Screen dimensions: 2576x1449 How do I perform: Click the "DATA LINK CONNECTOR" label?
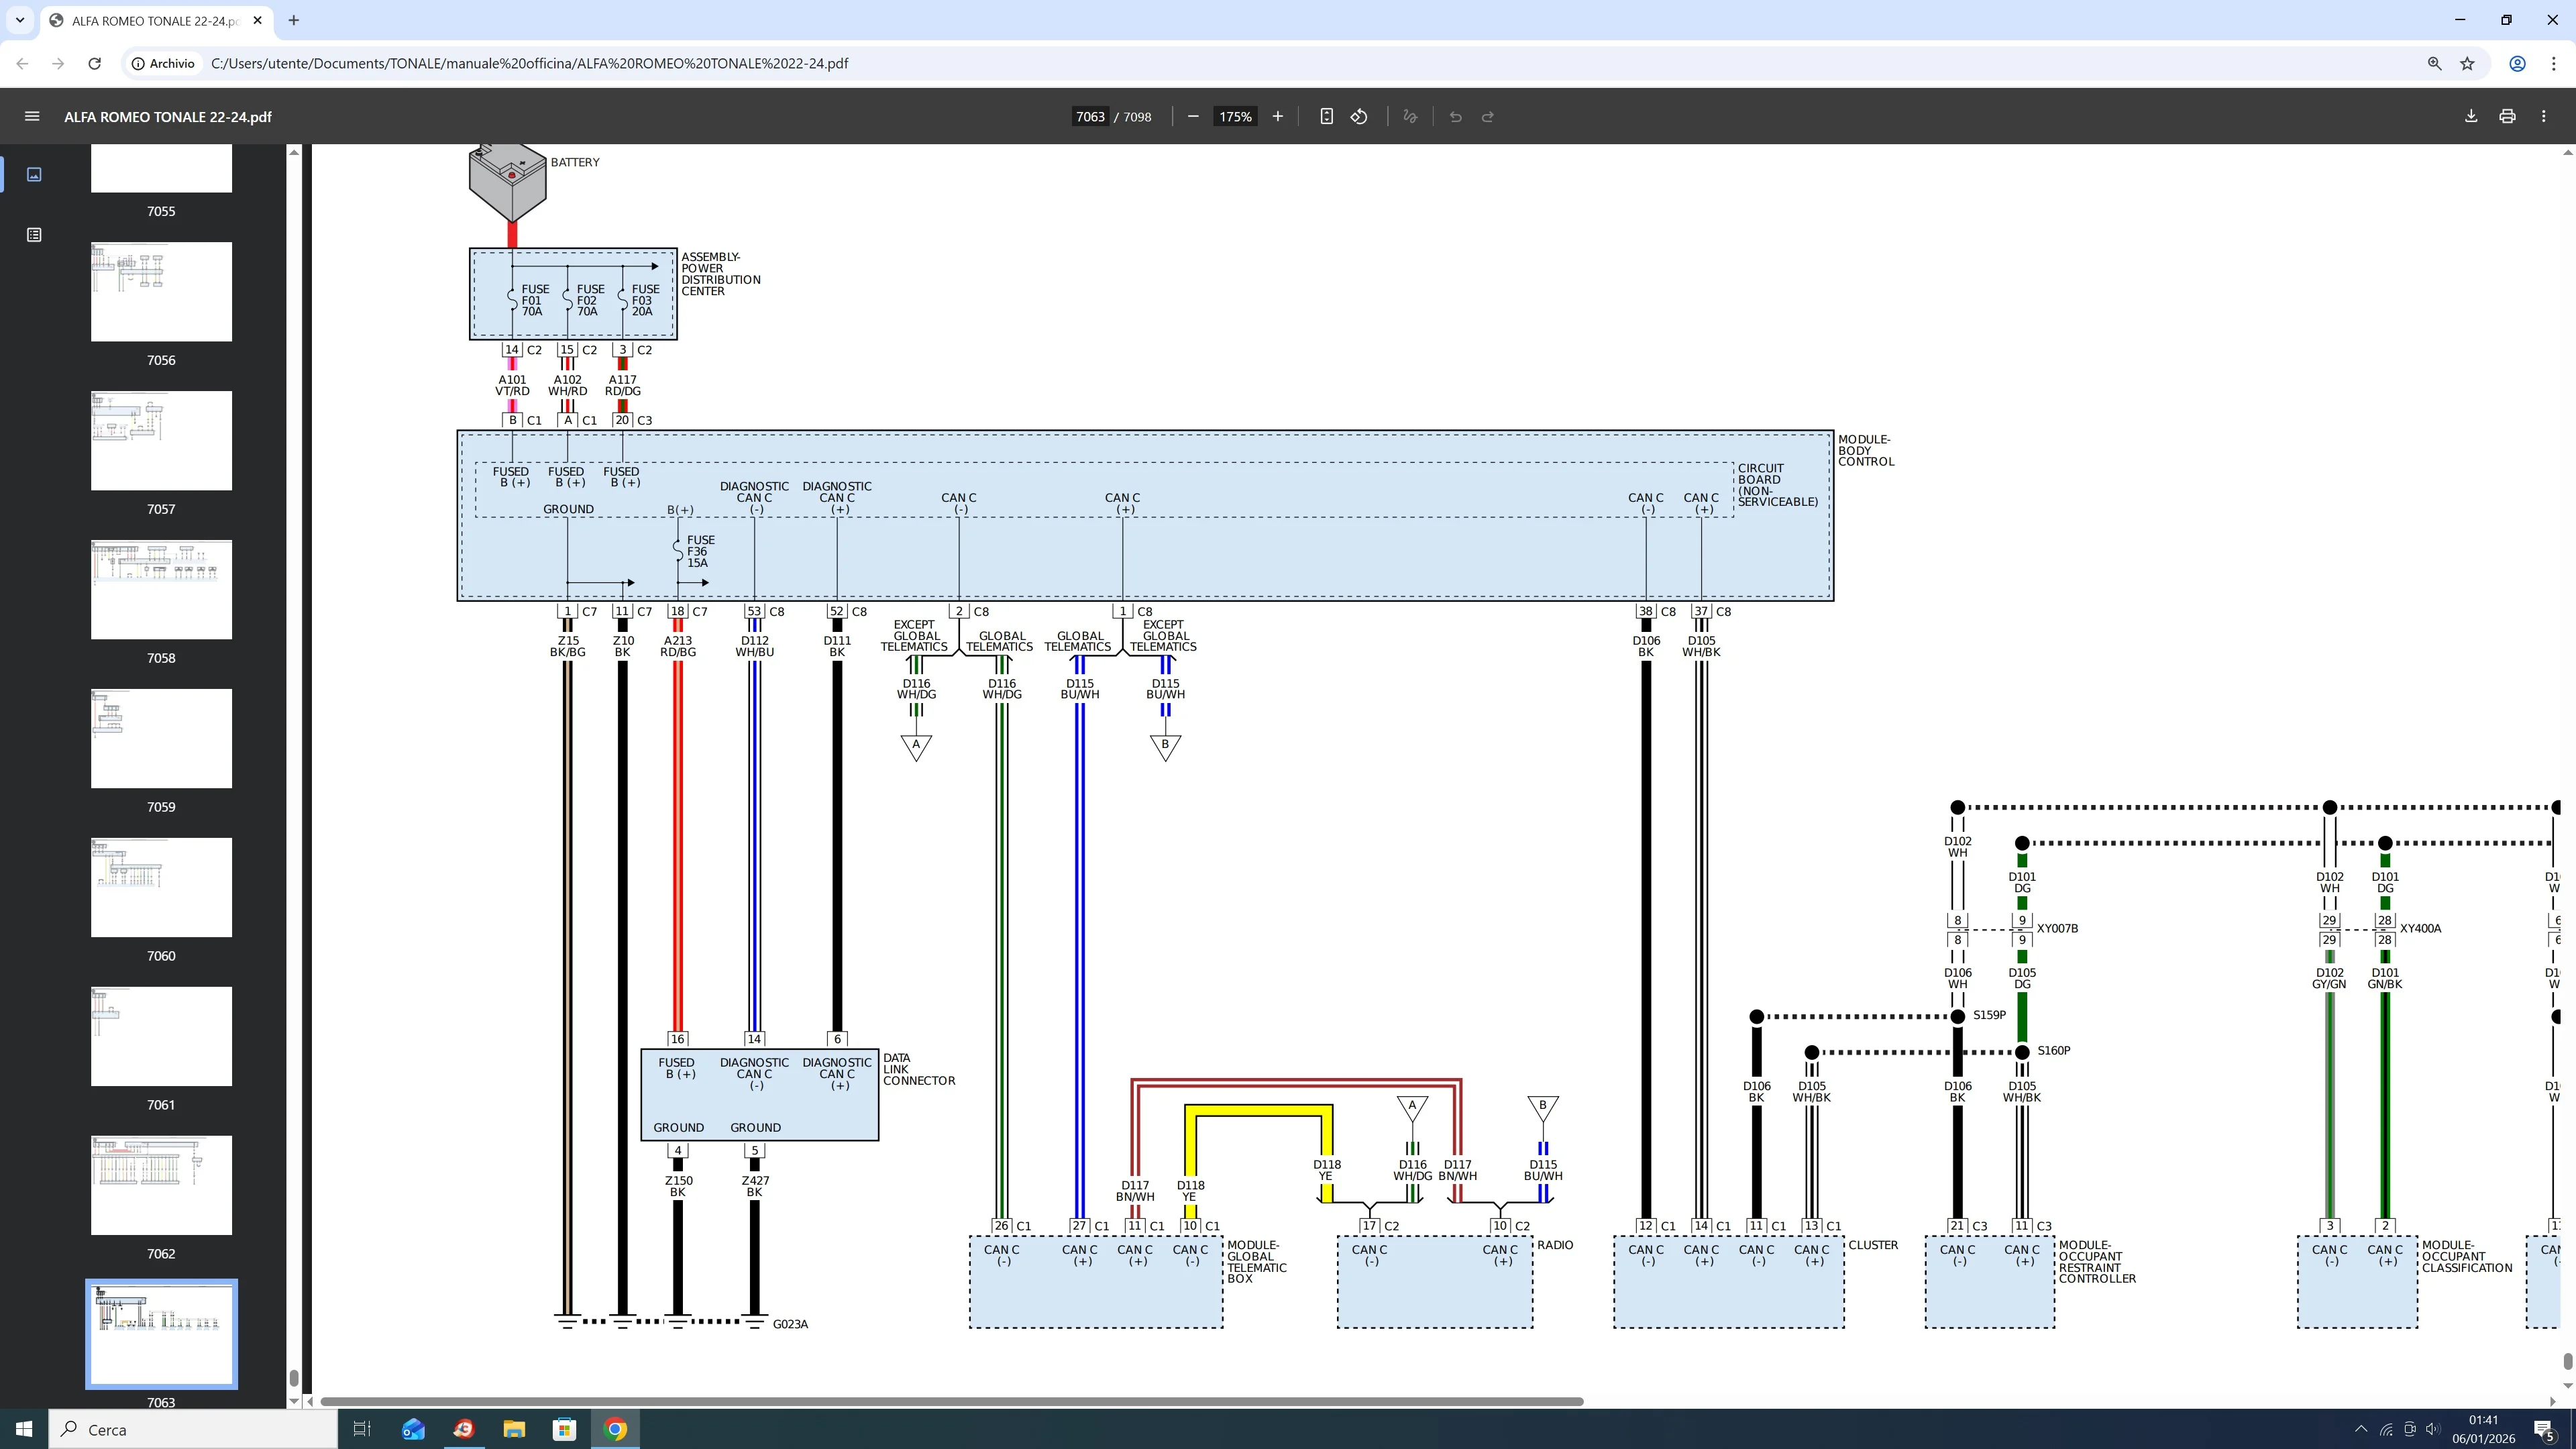(x=919, y=1069)
